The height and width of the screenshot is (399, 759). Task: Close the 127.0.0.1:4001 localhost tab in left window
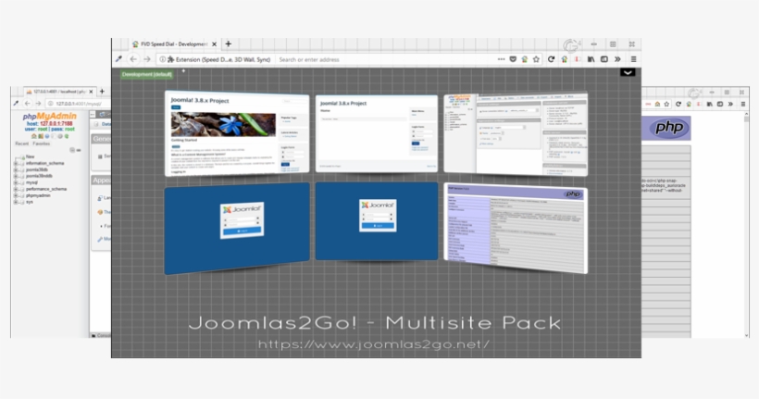(x=91, y=92)
